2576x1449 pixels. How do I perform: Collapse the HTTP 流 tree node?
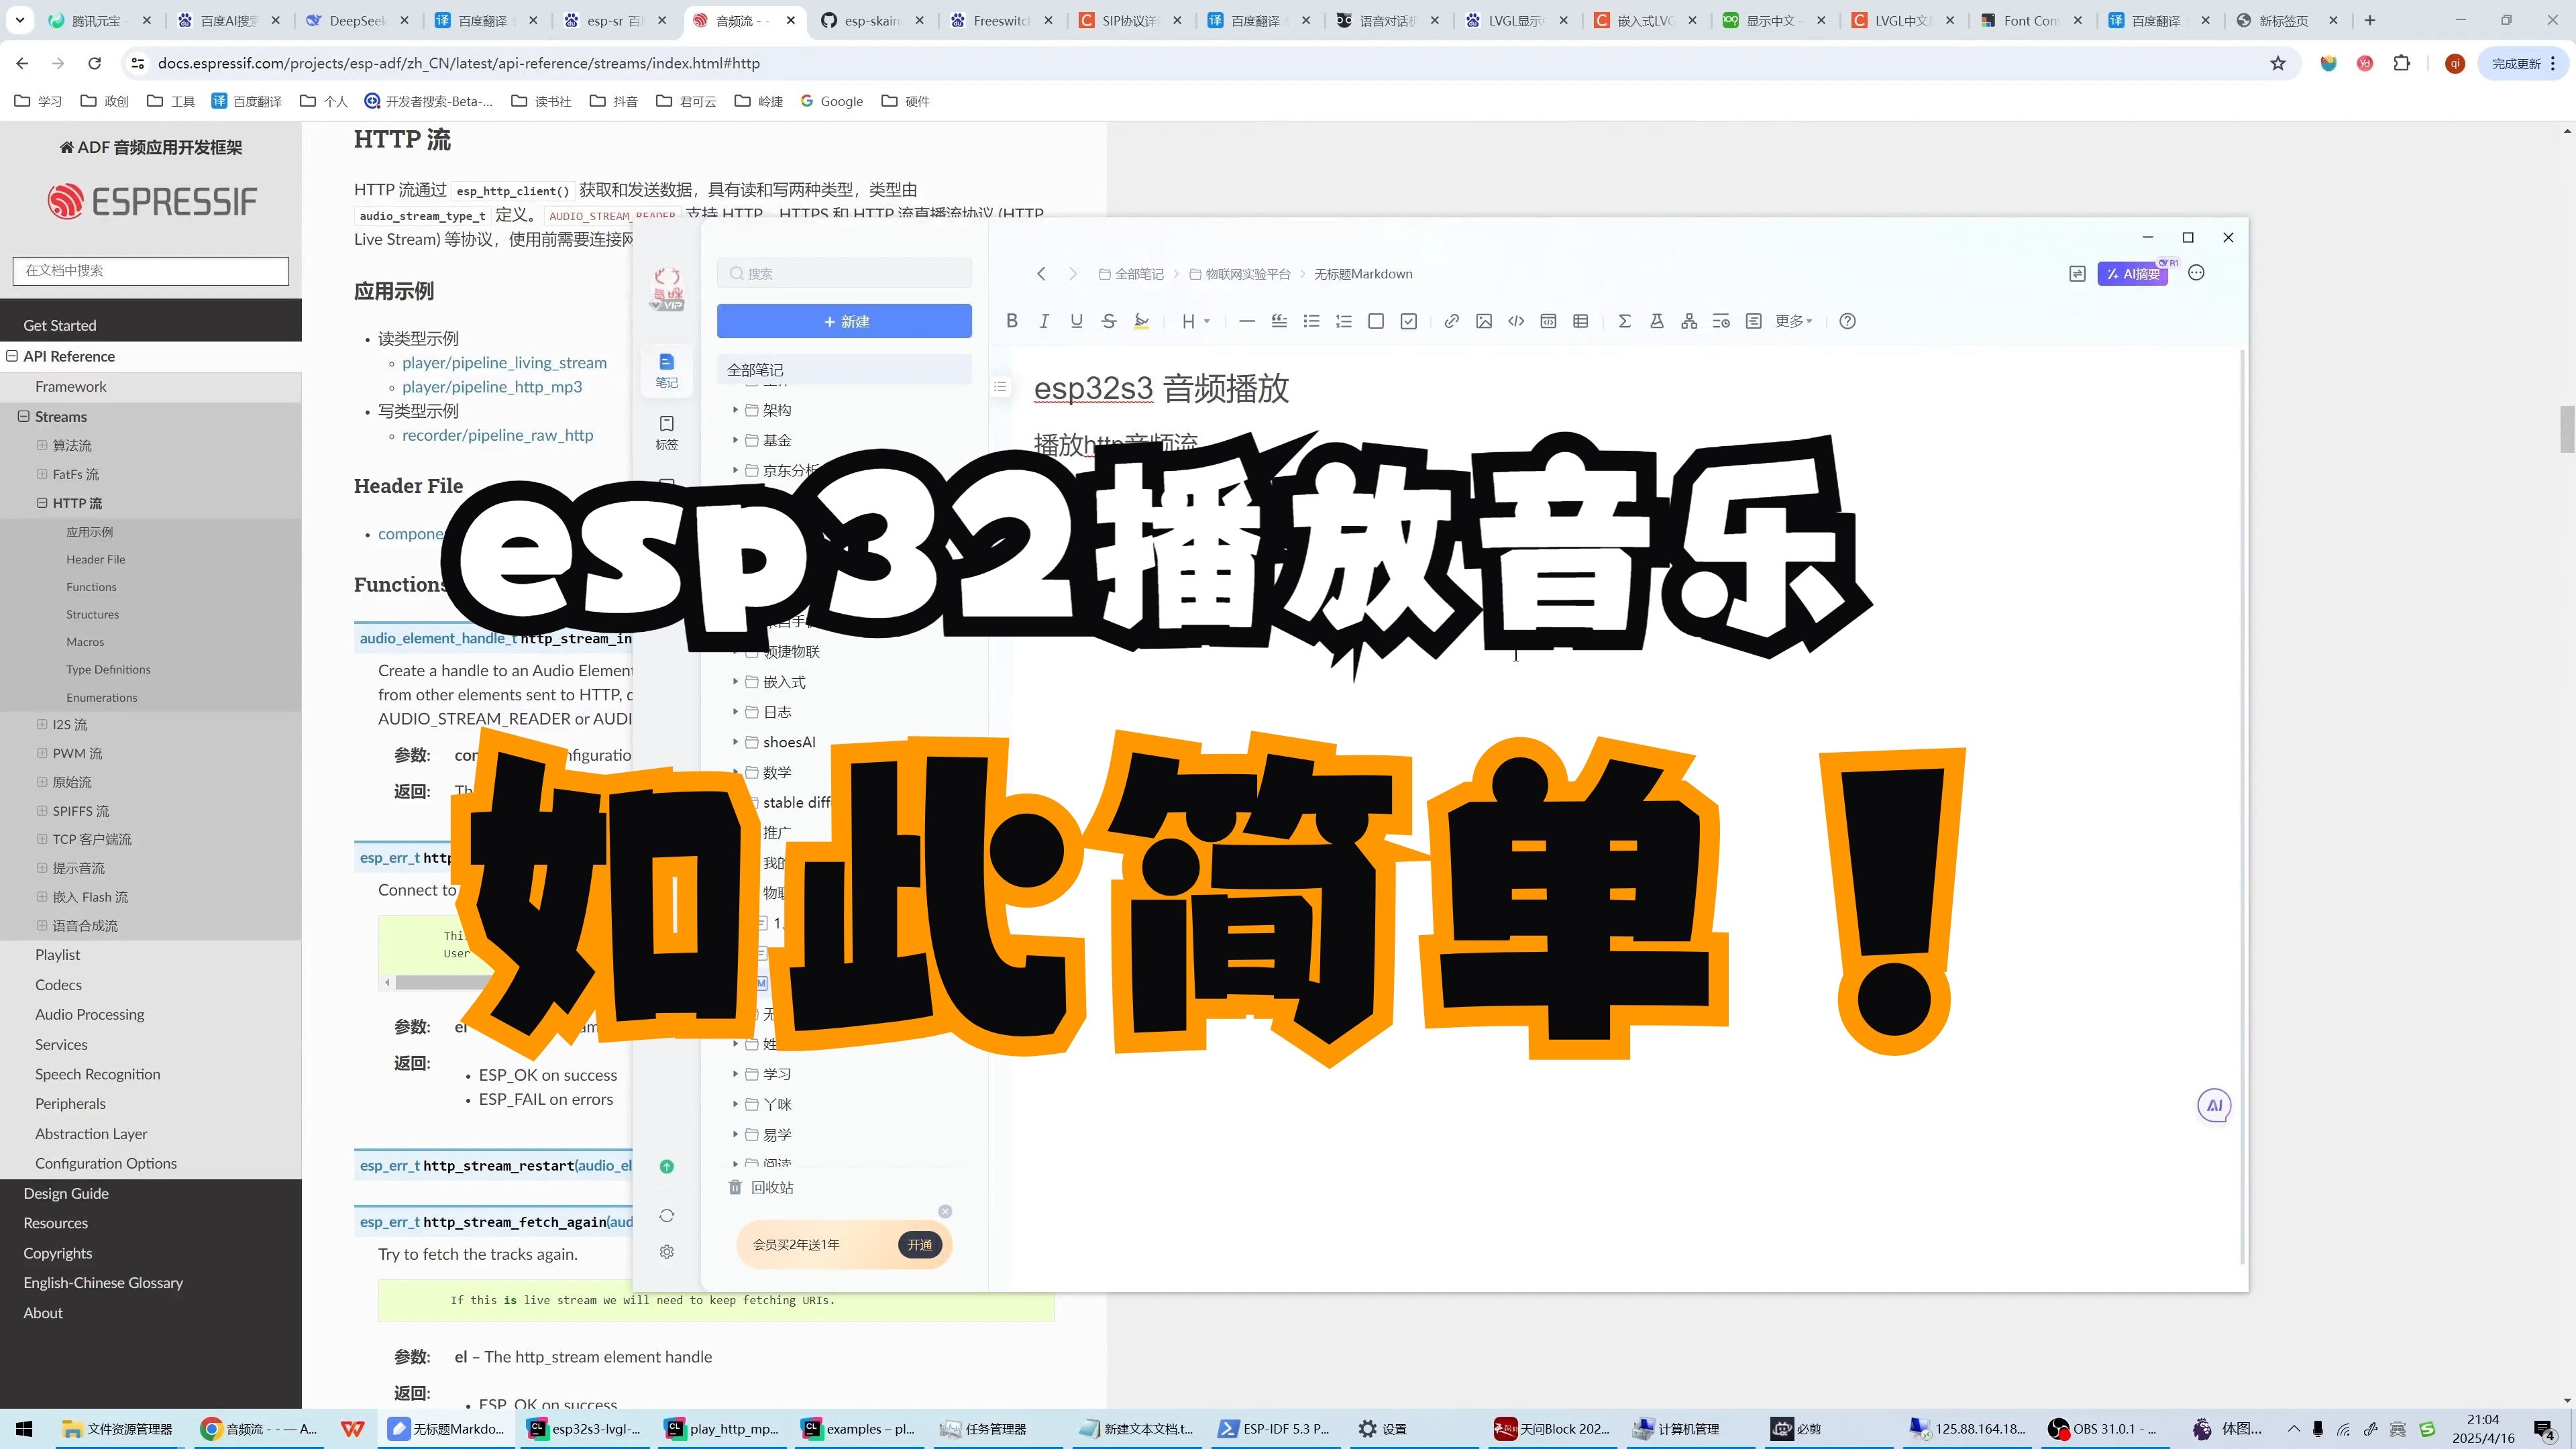(x=42, y=503)
